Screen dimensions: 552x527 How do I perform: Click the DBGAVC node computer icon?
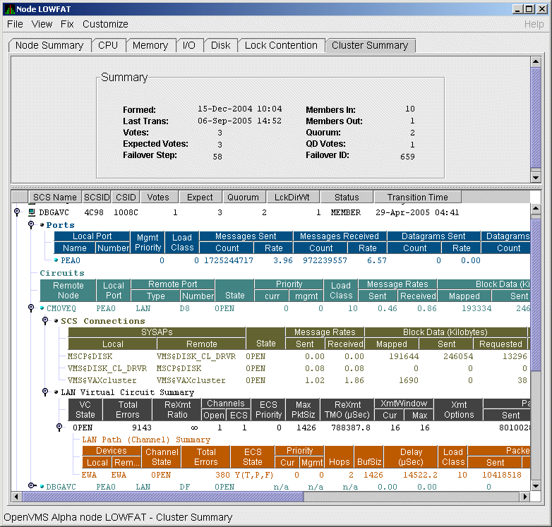pos(31,212)
